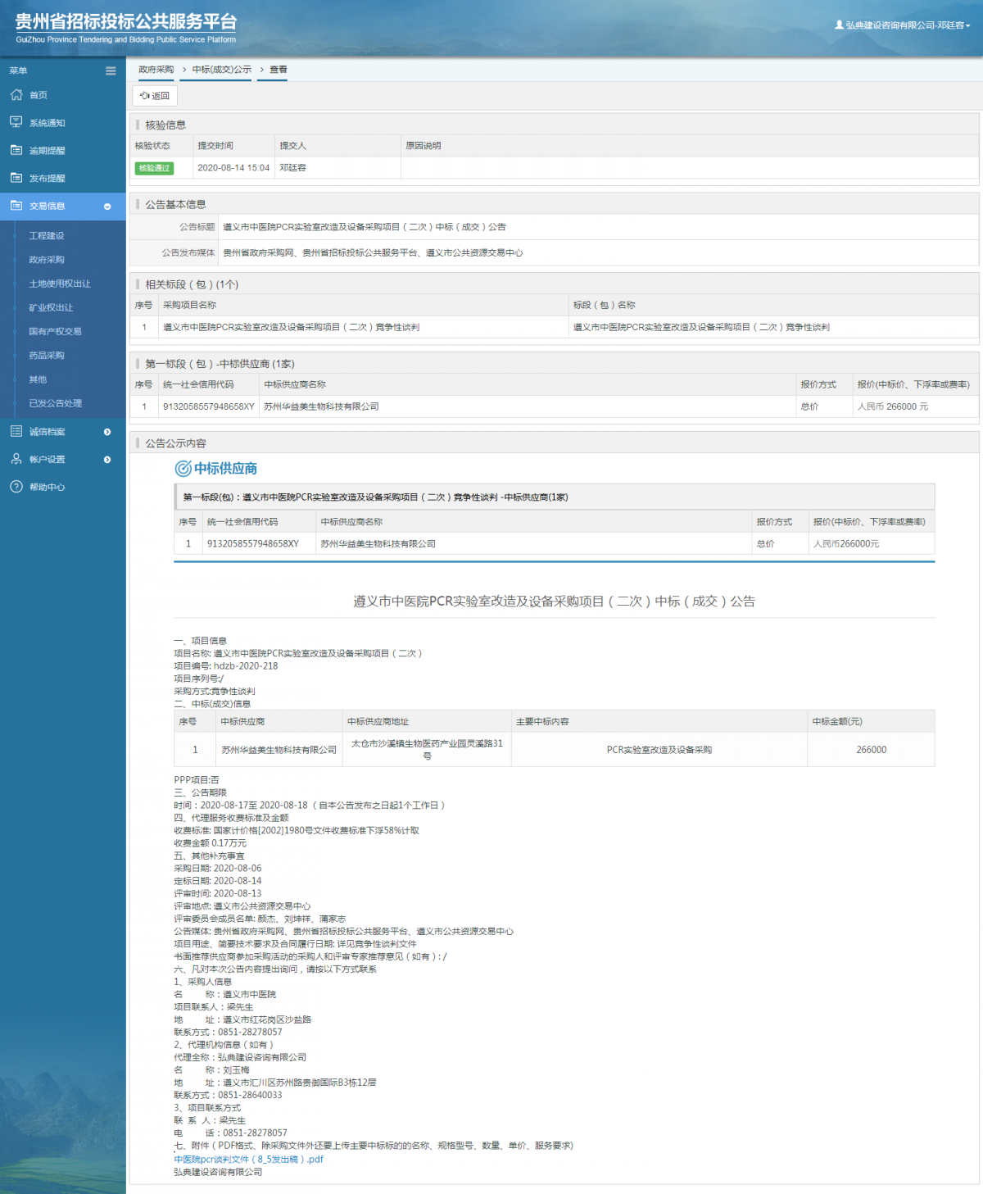This screenshot has height=1194, width=983.
Task: Click the 公告标题 value text
Action: [365, 227]
